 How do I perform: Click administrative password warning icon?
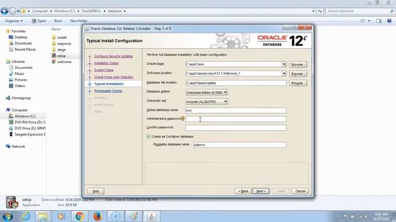pos(183,118)
